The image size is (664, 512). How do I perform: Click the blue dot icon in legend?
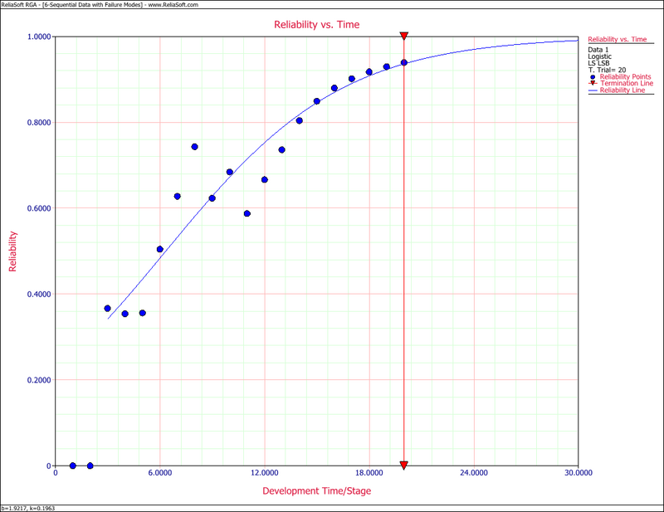click(593, 77)
